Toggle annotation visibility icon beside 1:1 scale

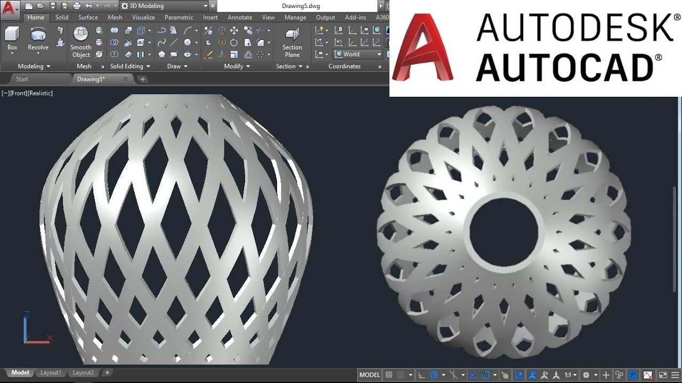tap(532, 375)
